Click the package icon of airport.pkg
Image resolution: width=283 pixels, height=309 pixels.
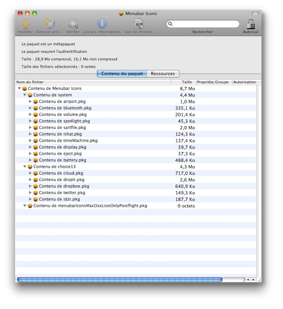(x=36, y=102)
